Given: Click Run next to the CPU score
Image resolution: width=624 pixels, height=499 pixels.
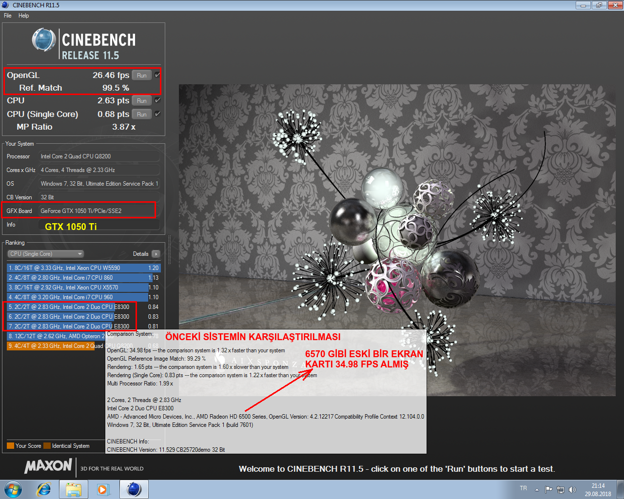Looking at the screenshot, I should [x=141, y=101].
